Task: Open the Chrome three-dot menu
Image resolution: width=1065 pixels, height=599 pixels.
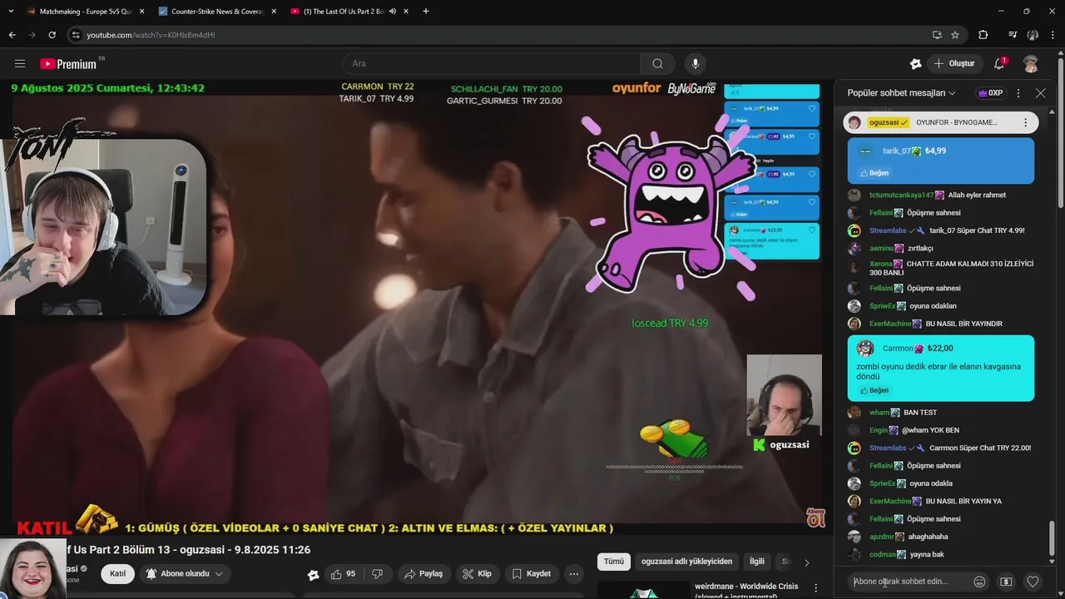Action: tap(1053, 35)
